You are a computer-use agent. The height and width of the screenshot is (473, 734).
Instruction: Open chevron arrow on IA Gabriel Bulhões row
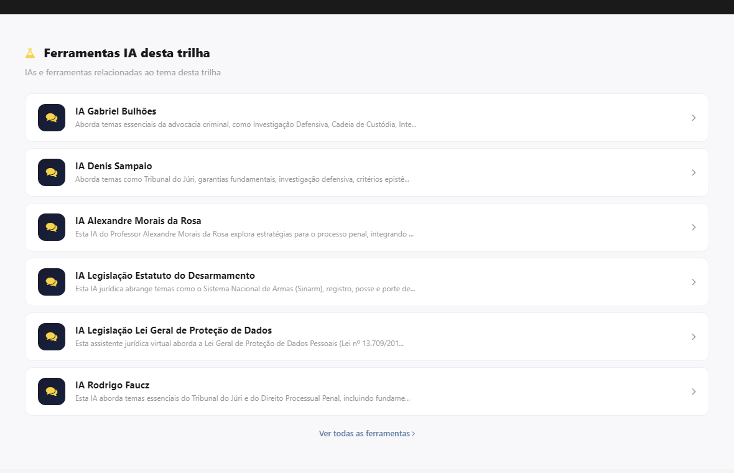click(694, 118)
